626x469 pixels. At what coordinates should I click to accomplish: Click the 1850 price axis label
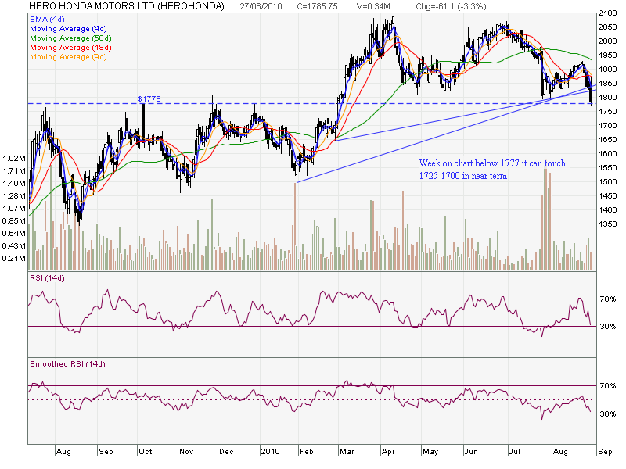608,84
